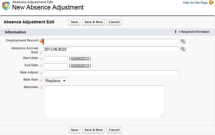215x135 pixels.
Task: Click the Employment Record lookup magnifier icon
Action: click(183, 41)
